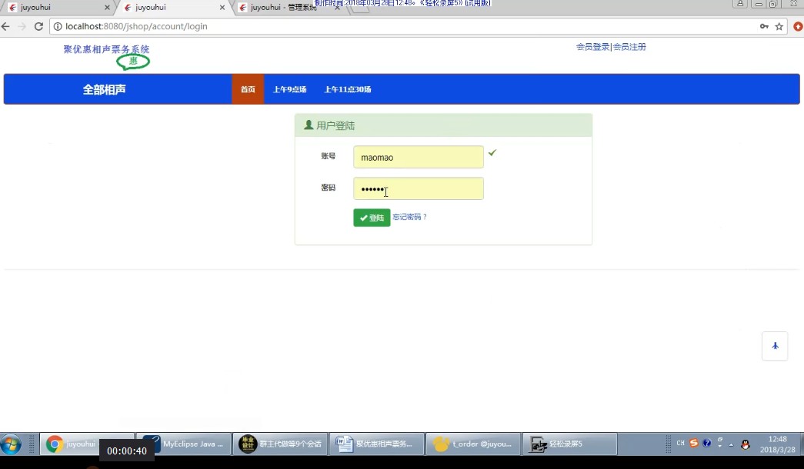Bookmark page with star icon
Viewport: 804px width, 469px height.
tap(779, 27)
